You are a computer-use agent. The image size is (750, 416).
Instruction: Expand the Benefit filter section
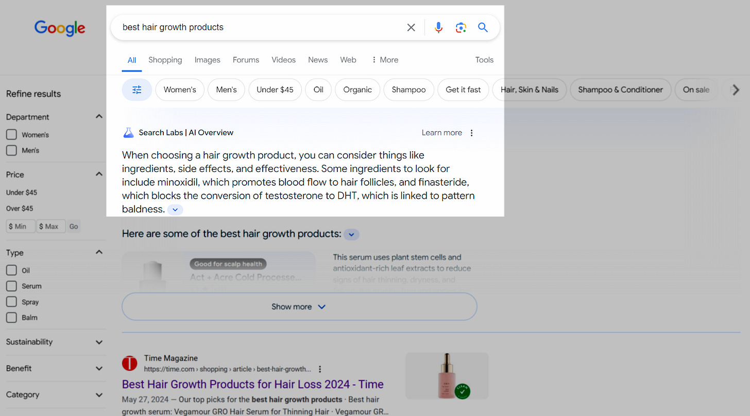point(99,368)
